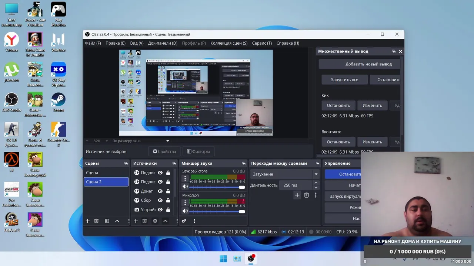Stop the Вконтакте output with Остановить
The height and width of the screenshot is (266, 474).
338,142
